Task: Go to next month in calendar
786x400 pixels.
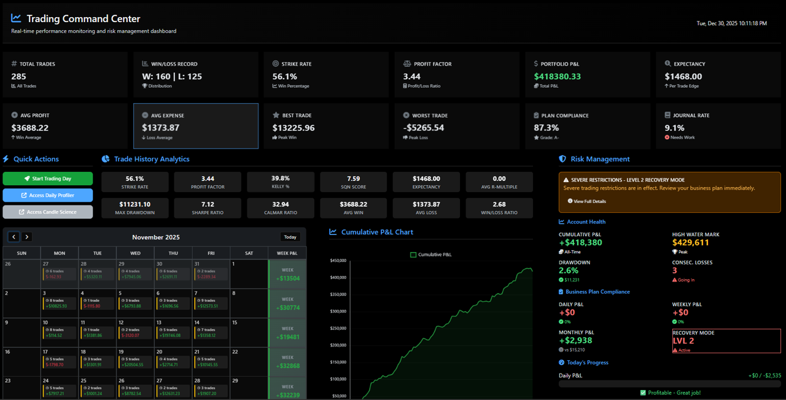Action: coord(26,237)
